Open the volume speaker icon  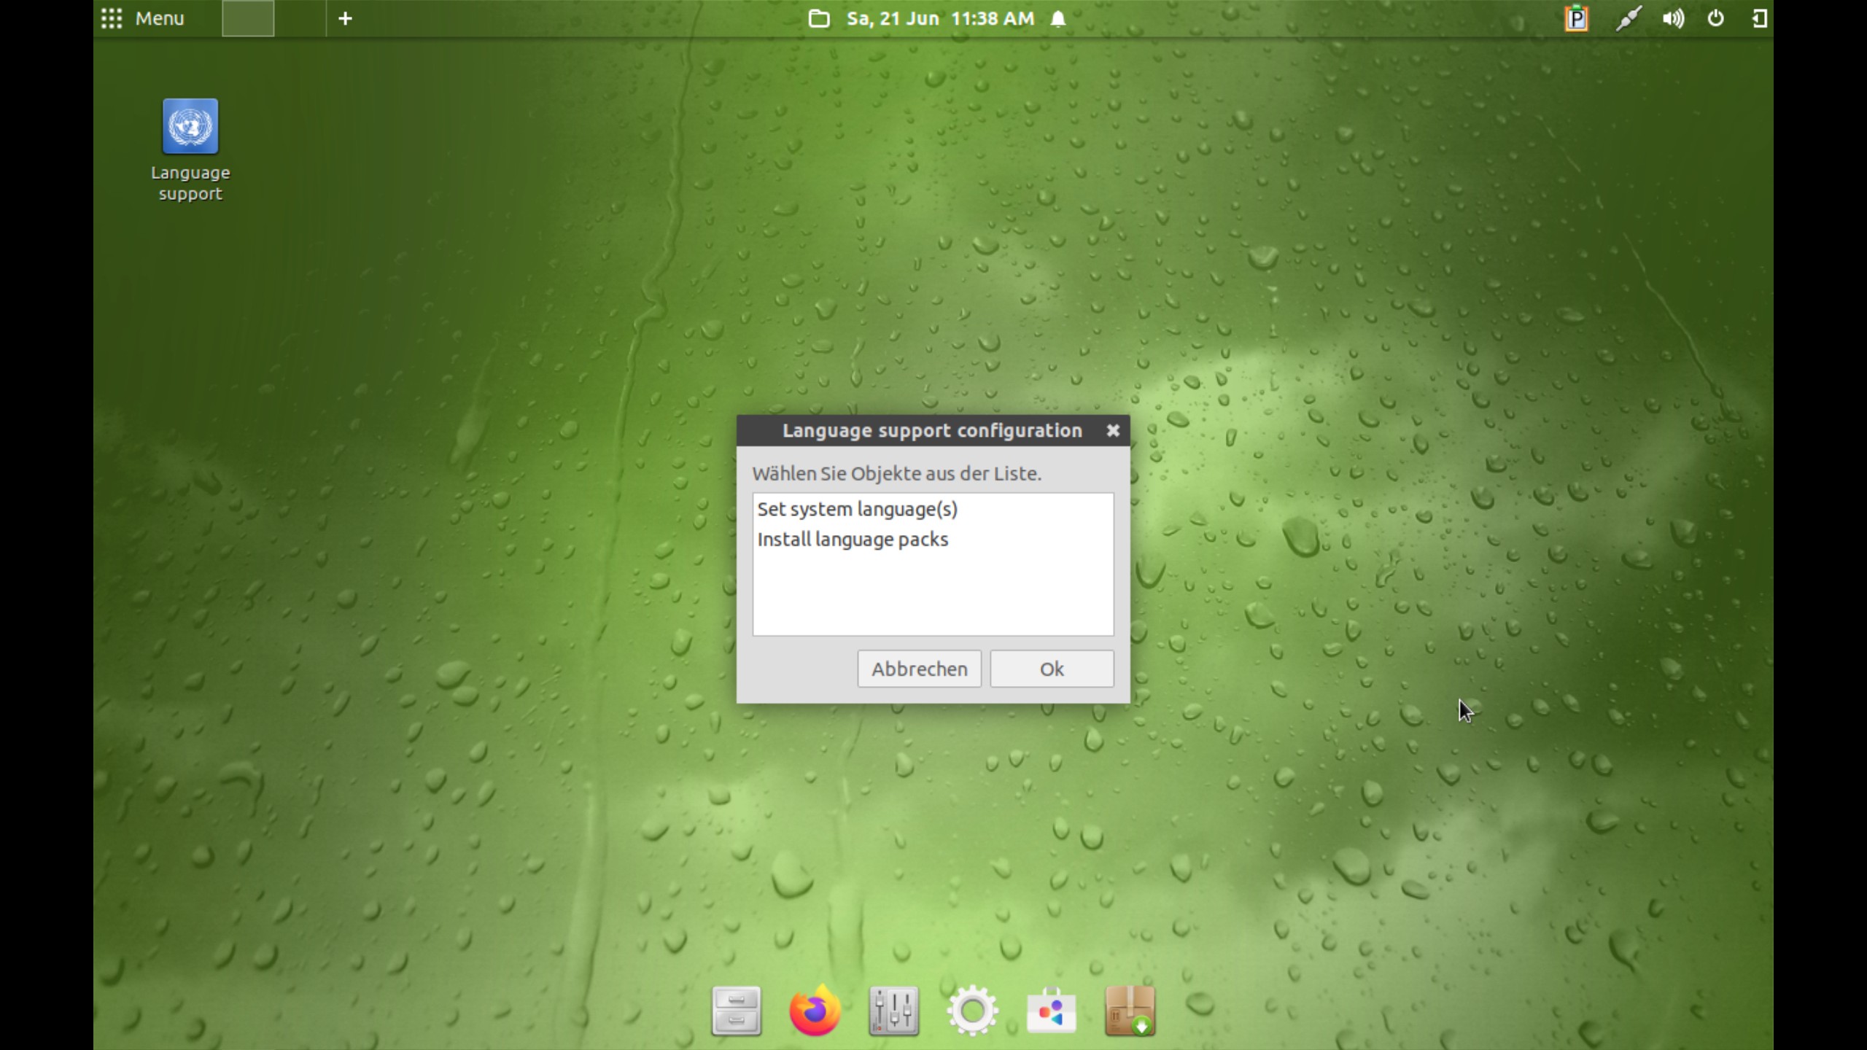tap(1673, 18)
